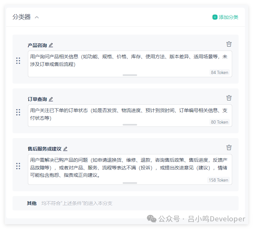Click into the 订单查询 description text box
Screen dimensions: 253x229
(130, 116)
